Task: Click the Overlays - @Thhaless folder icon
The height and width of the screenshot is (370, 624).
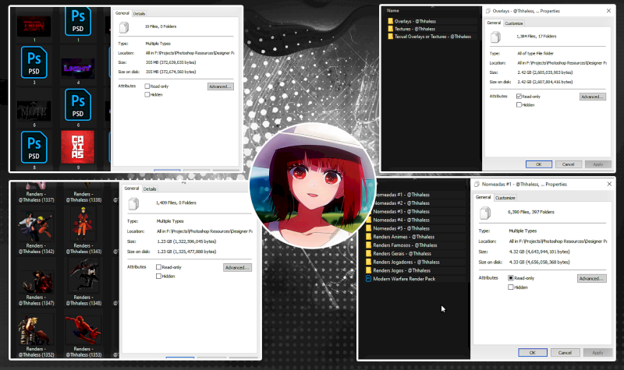Action: tap(391, 21)
